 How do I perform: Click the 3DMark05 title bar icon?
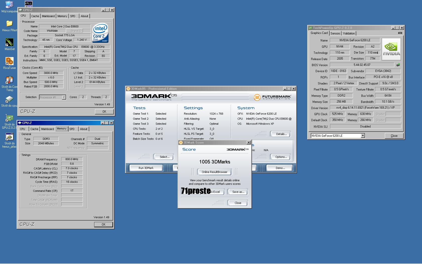point(128,89)
